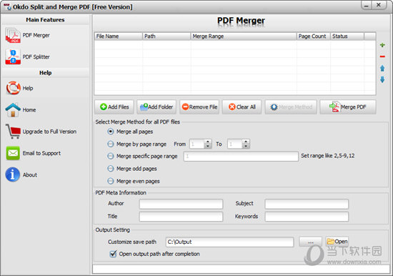
Task: Open the PDF Splitter feature icon
Action: (x=13, y=56)
